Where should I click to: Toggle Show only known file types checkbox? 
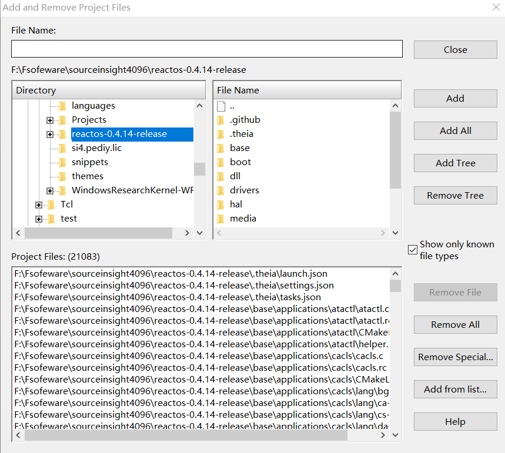(413, 250)
